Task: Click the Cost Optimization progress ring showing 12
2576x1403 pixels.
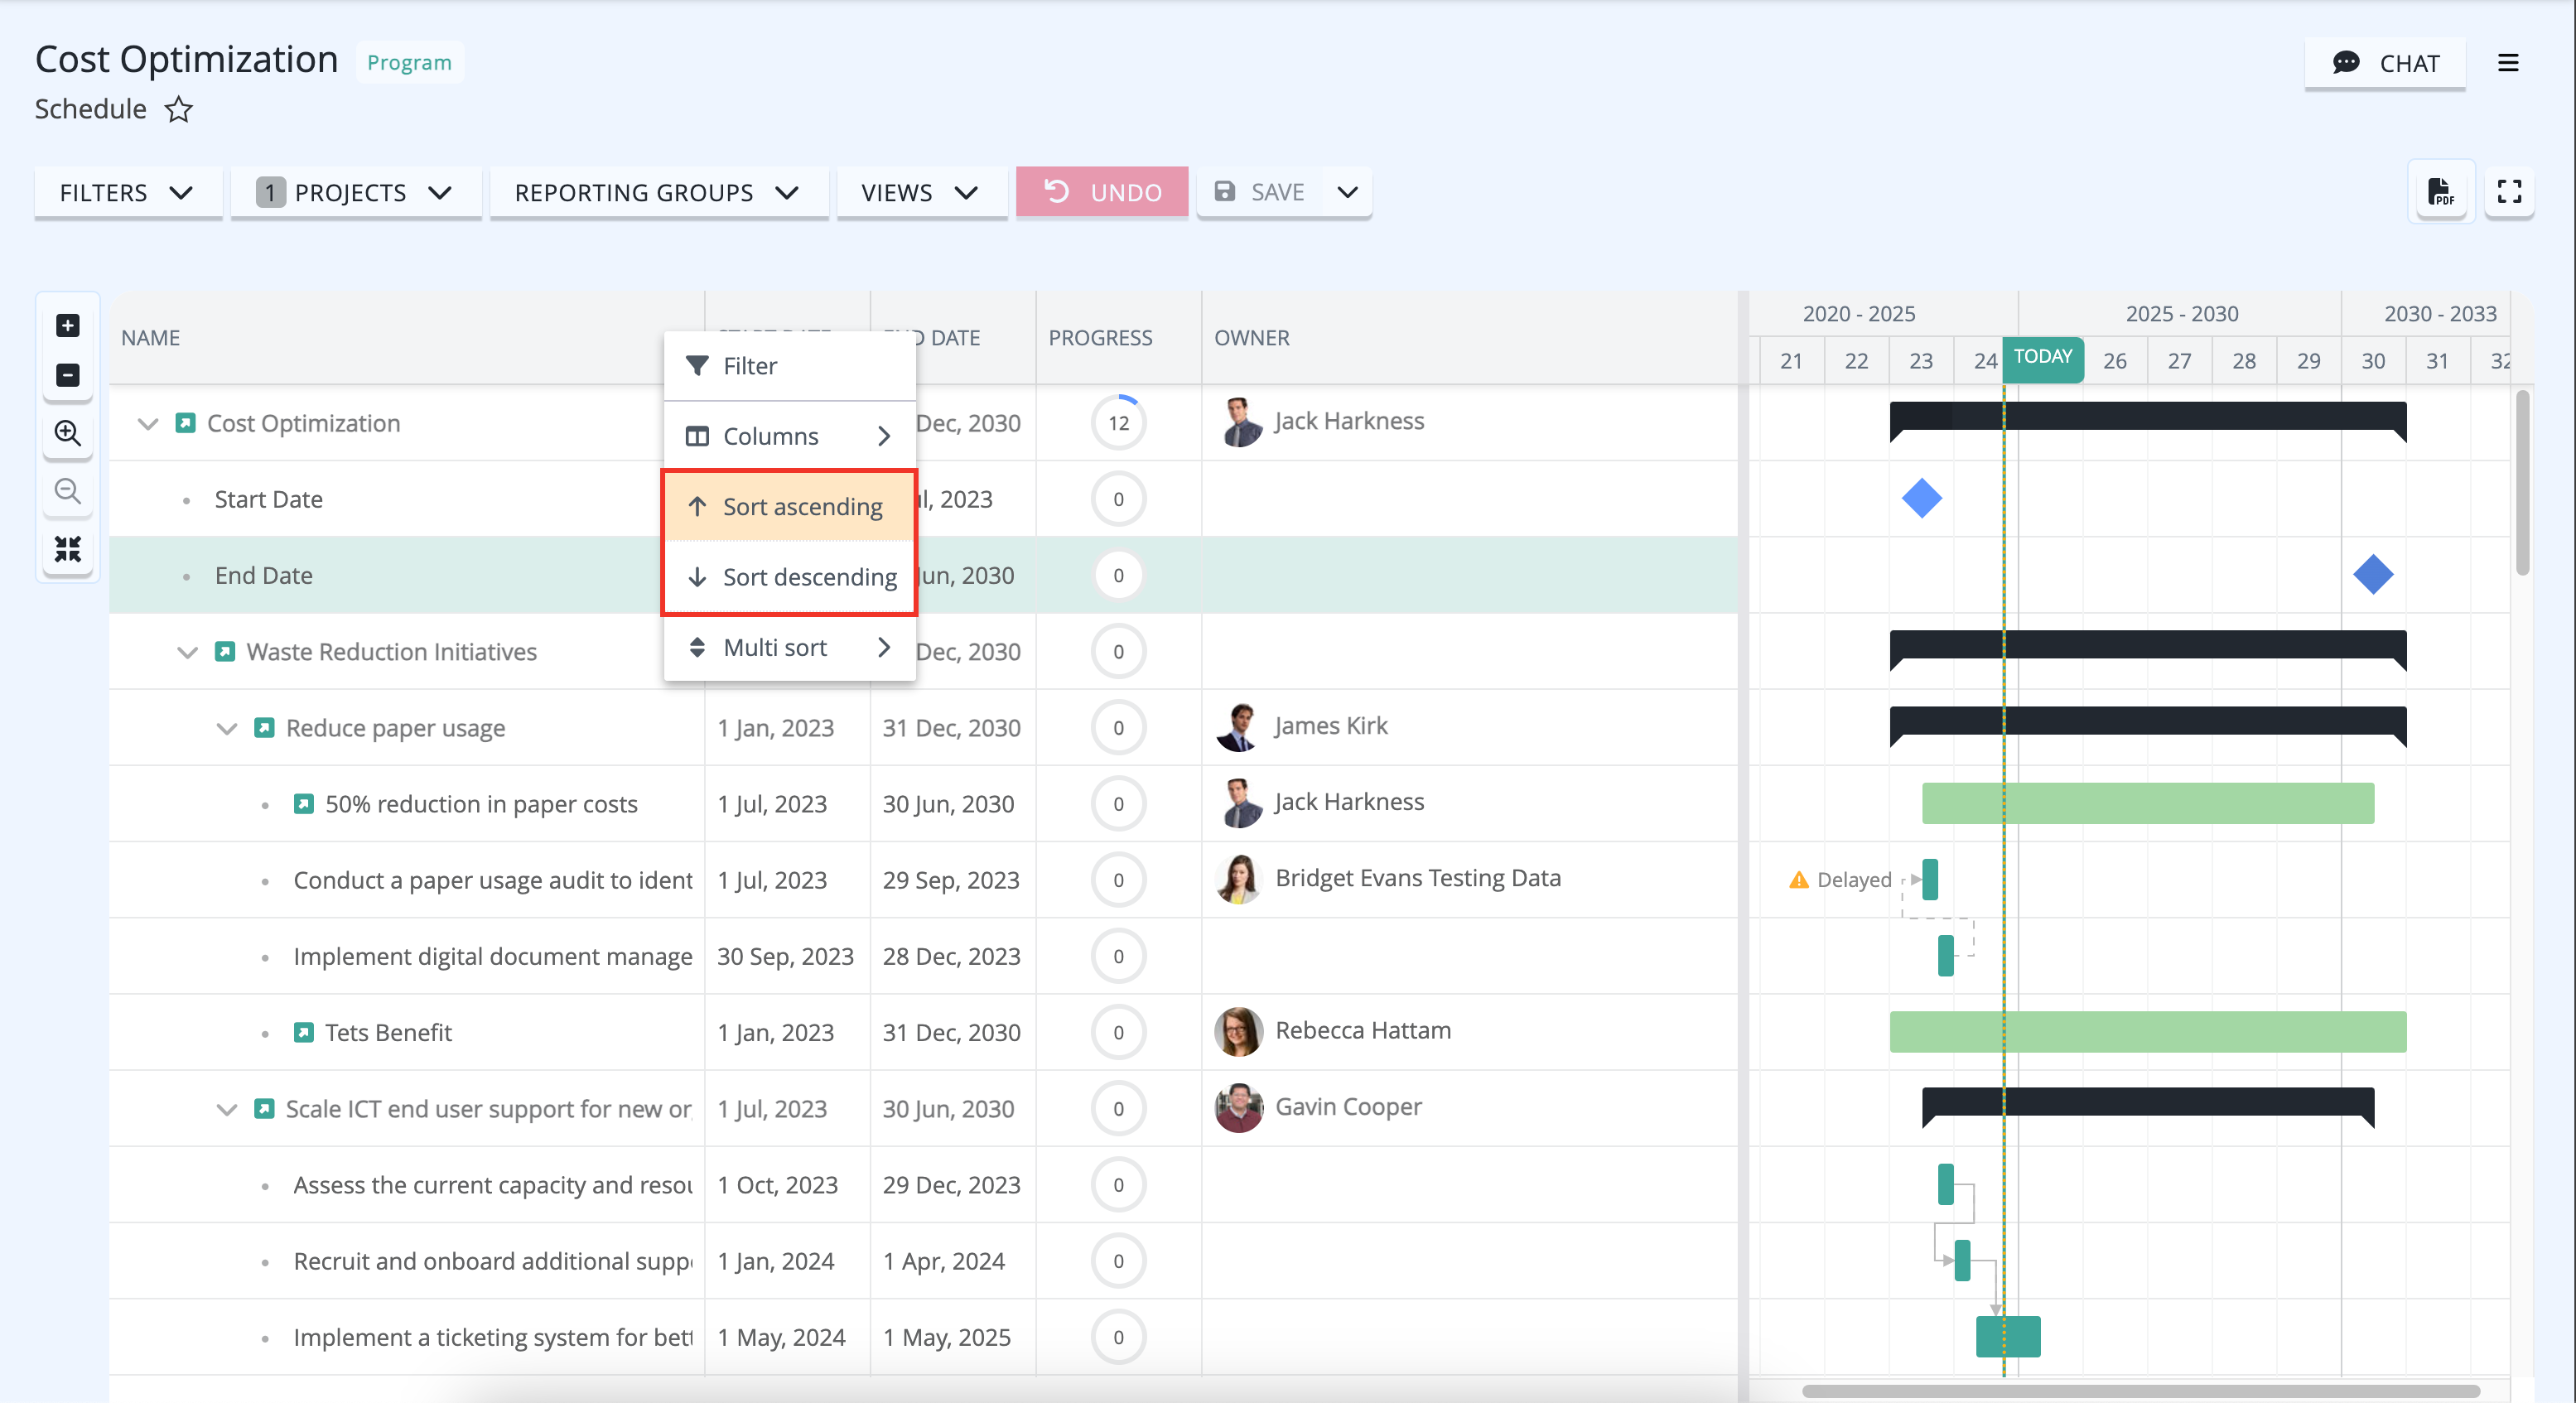Action: (x=1118, y=423)
